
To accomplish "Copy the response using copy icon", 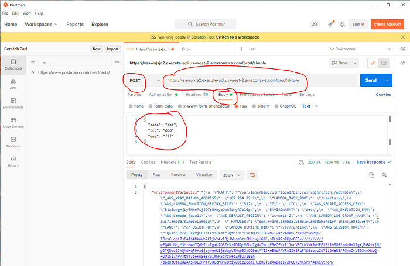I will [x=371, y=175].
